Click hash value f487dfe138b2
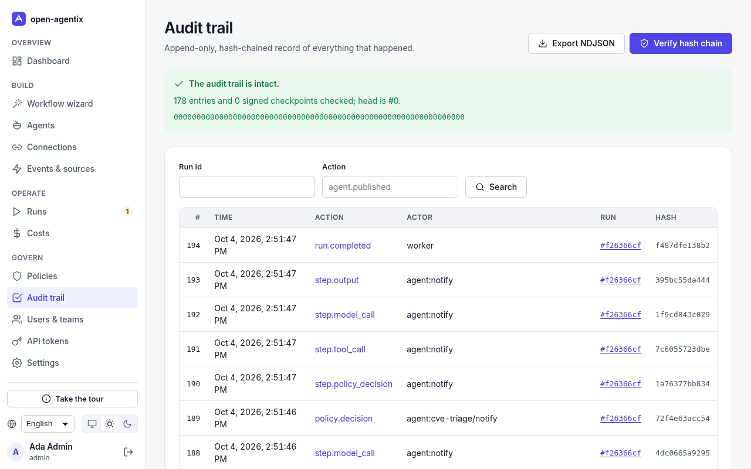The height and width of the screenshot is (469, 751). pyautogui.click(x=682, y=246)
